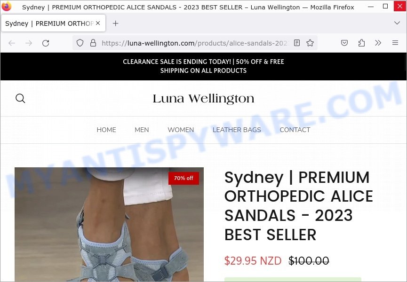Open the store search magnifier
The width and height of the screenshot is (407, 282).
(x=20, y=99)
